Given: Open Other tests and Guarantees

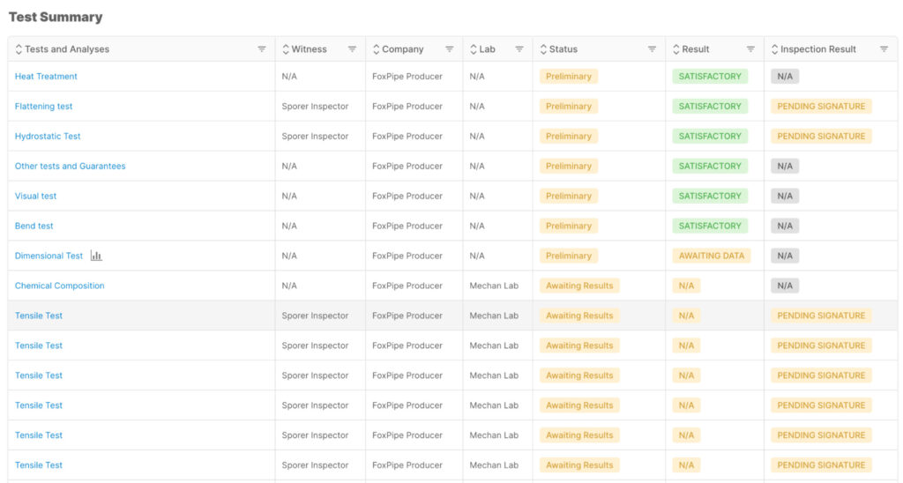Looking at the screenshot, I should click(71, 166).
